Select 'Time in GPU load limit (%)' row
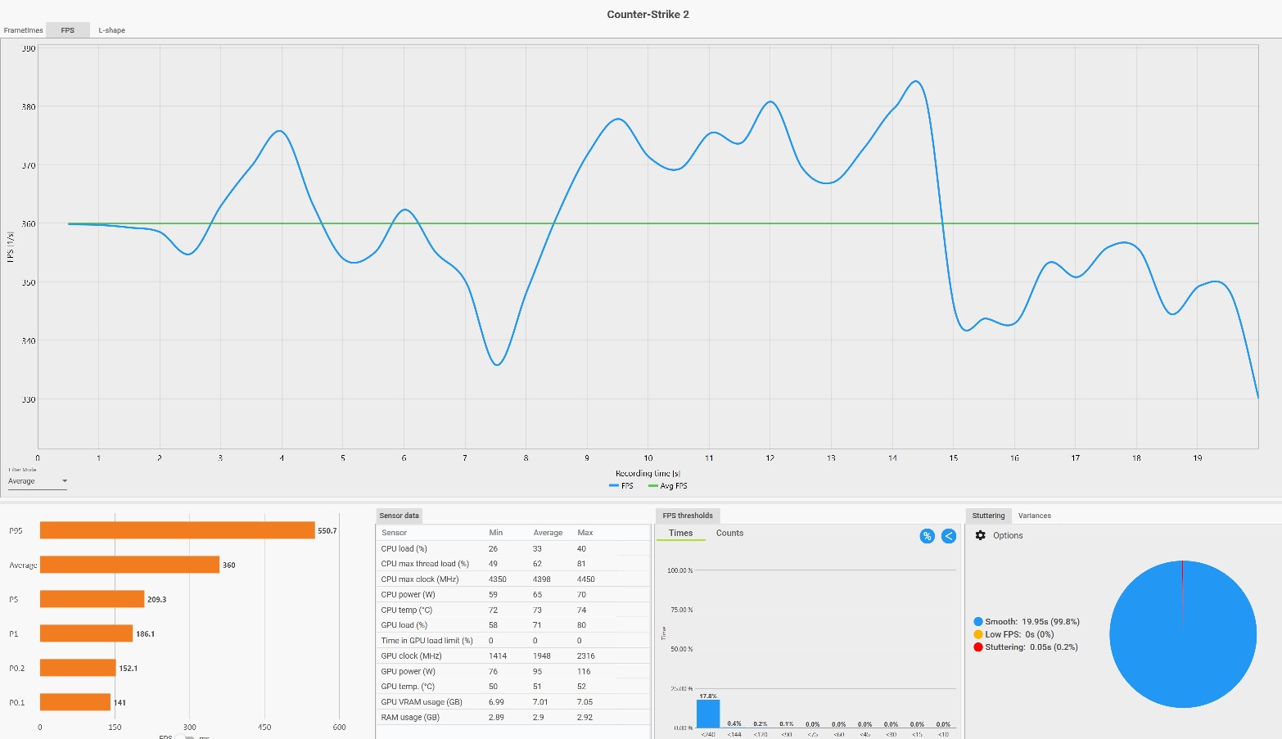This screenshot has width=1282, height=739. pos(513,641)
